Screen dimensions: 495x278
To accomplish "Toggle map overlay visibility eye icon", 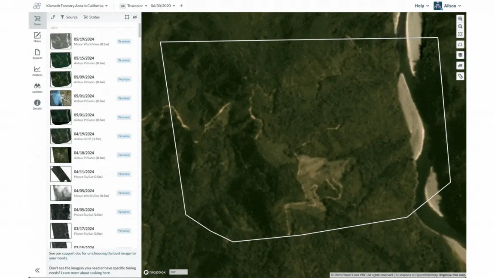I will [x=460, y=66].
